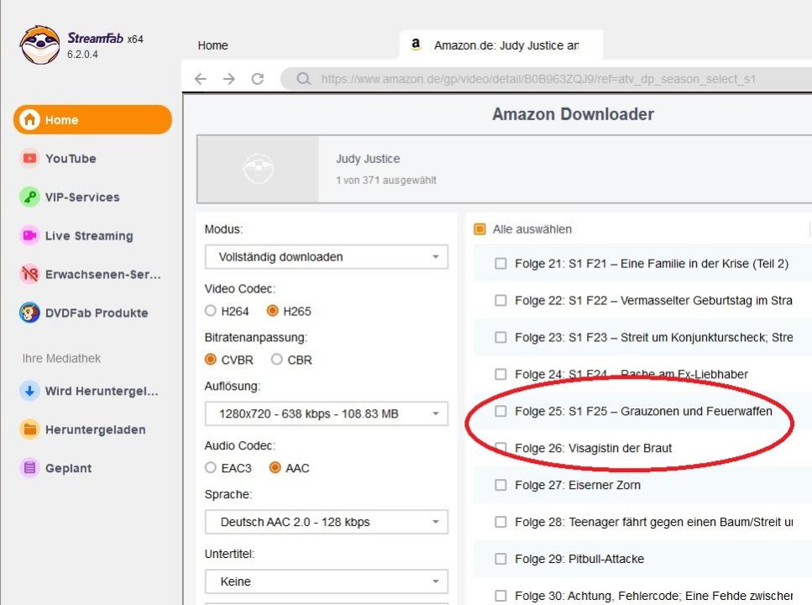Reload the page with refresh icon
The height and width of the screenshot is (605, 812).
258,79
